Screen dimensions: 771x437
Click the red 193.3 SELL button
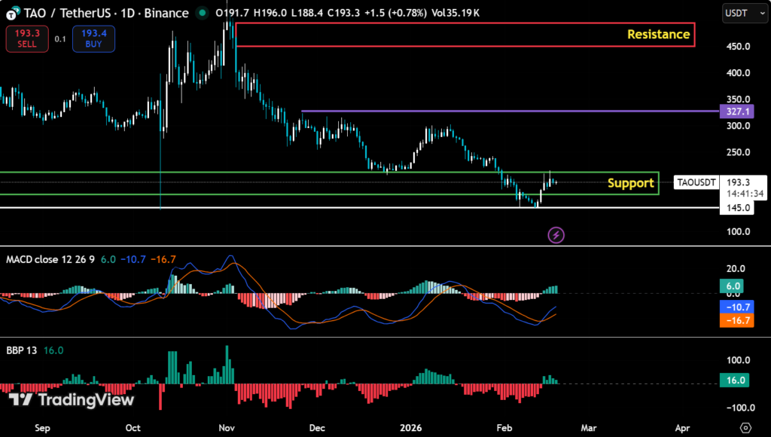pyautogui.click(x=27, y=39)
